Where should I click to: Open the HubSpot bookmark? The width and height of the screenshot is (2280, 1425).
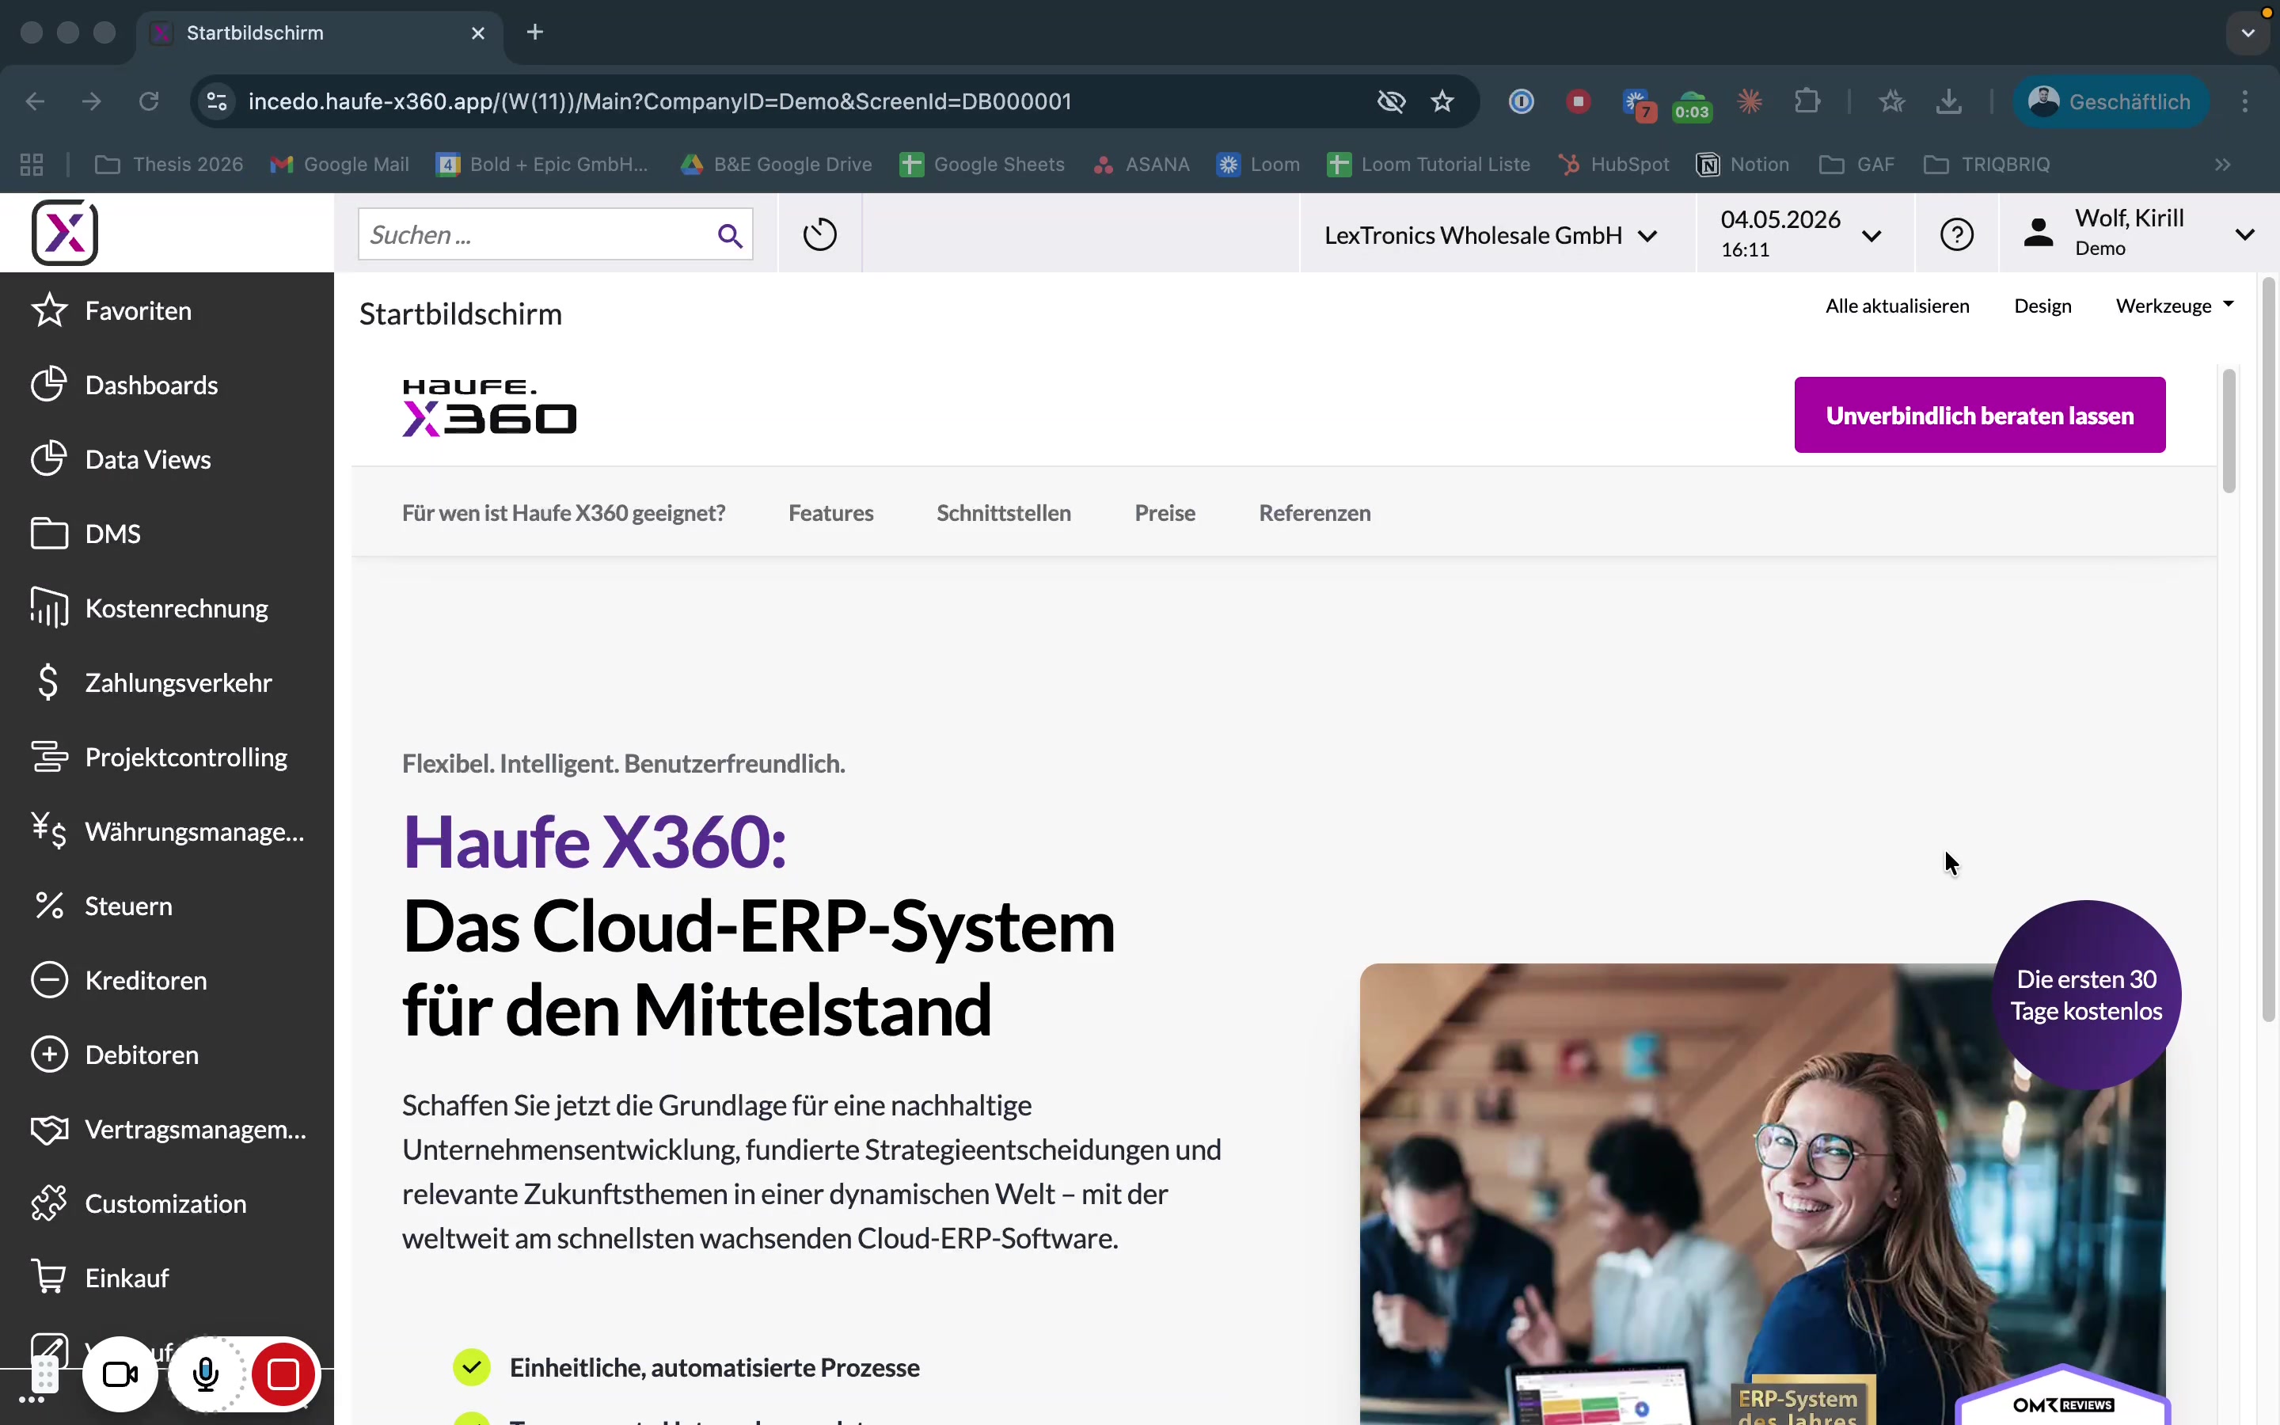coord(1614,164)
